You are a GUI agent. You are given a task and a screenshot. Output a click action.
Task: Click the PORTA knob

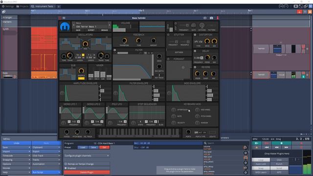(188, 132)
